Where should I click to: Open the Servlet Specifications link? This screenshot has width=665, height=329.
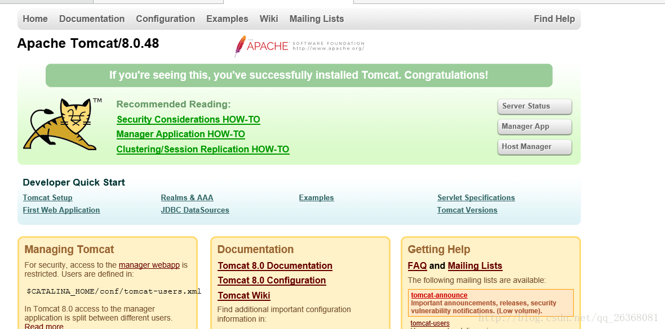(476, 198)
